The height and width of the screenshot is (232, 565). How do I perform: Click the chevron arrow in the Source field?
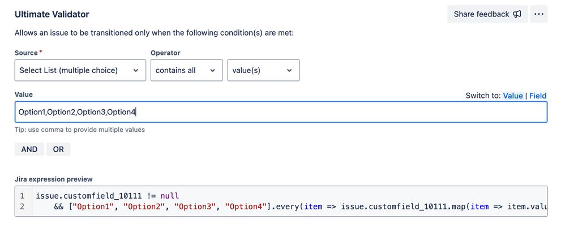pyautogui.click(x=136, y=71)
